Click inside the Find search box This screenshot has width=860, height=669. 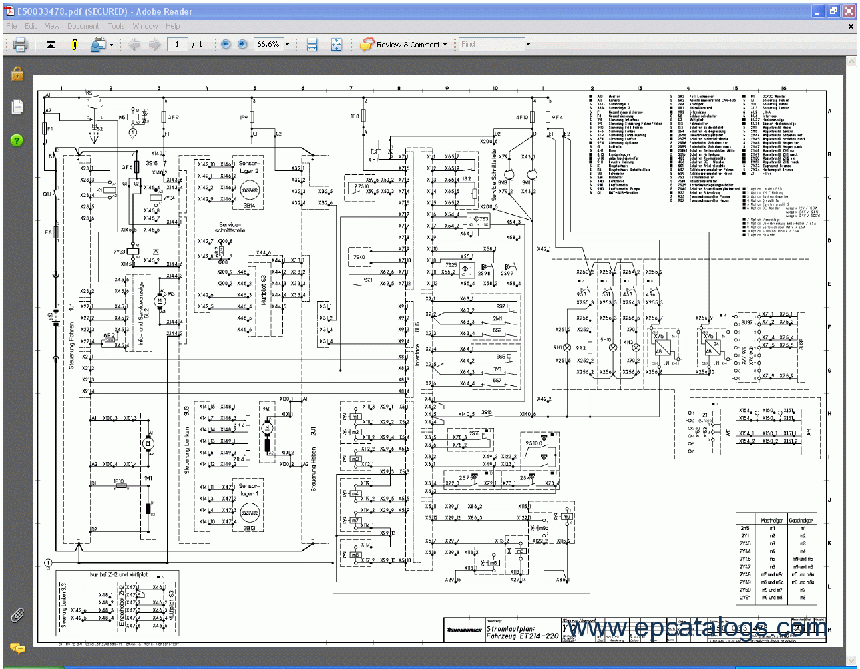click(x=491, y=45)
